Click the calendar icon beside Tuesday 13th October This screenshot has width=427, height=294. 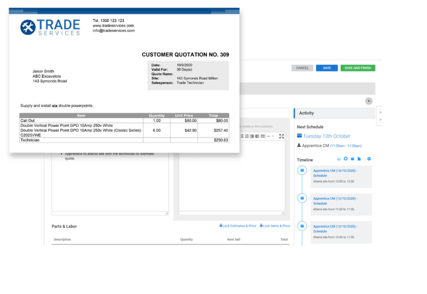(299, 136)
